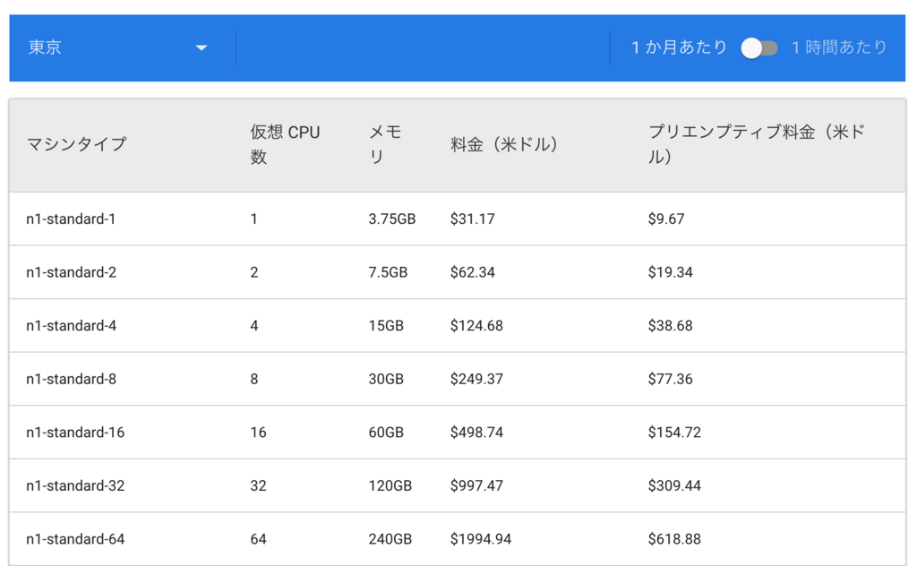Select the n1-standard-16 machine type cell
The image size is (917, 566).
click(x=75, y=433)
